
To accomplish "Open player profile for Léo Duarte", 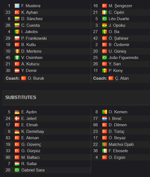I will click(x=119, y=19).
